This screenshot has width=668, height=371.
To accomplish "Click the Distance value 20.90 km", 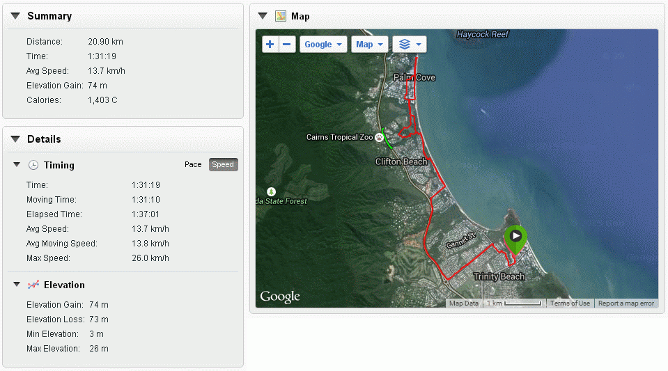I will 105,42.
